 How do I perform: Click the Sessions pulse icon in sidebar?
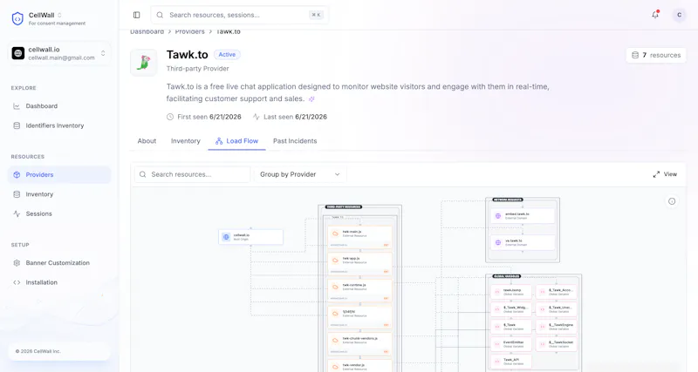click(17, 213)
